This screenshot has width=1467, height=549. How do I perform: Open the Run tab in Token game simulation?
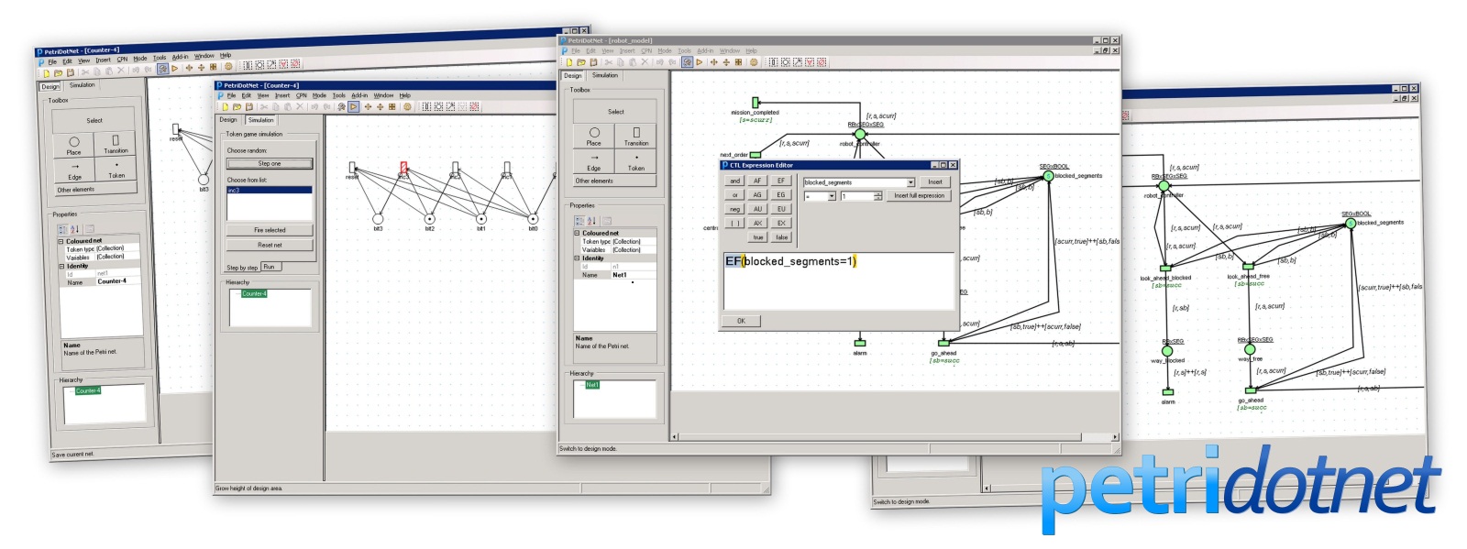point(270,267)
